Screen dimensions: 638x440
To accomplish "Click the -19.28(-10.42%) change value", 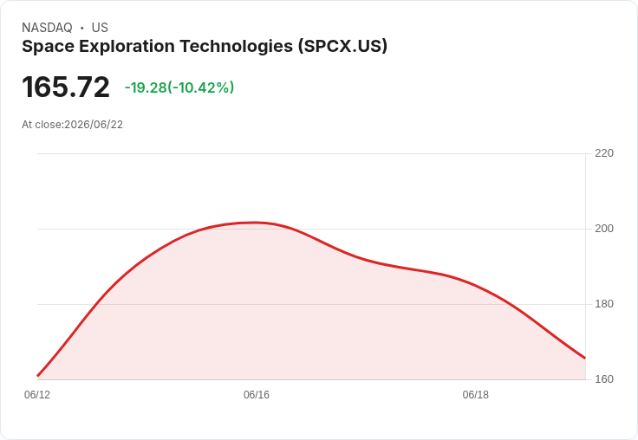I will tap(179, 87).
